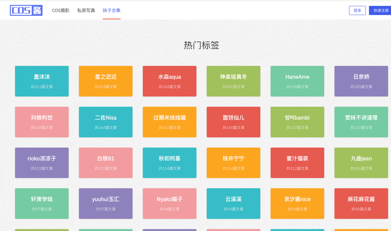
Task: Select the 九曲jean tag card
Action: coord(361,162)
